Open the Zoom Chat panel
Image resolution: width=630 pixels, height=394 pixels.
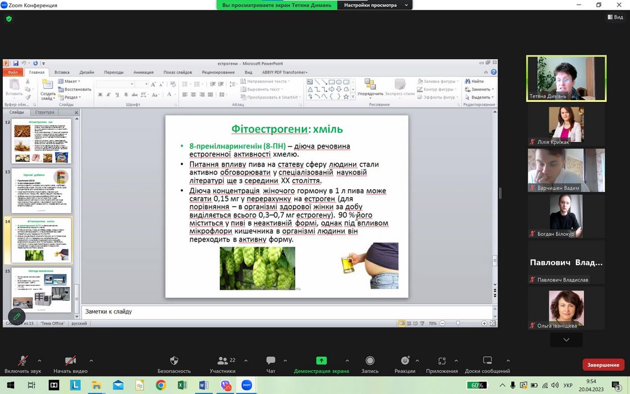coord(271,361)
